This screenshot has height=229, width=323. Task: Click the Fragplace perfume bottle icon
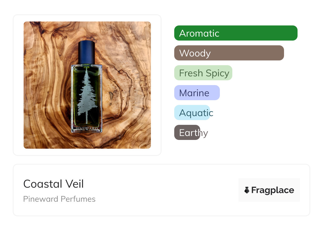pyautogui.click(x=247, y=190)
